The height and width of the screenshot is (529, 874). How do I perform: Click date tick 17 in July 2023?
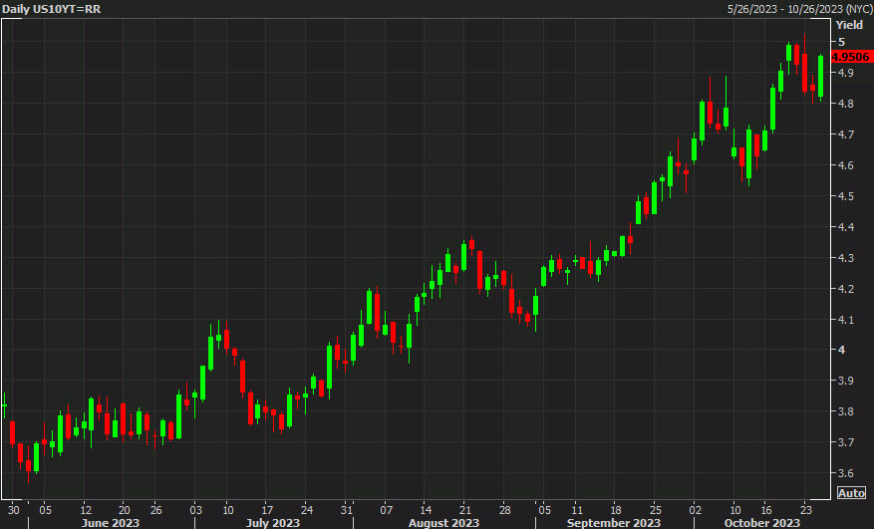coord(266,506)
